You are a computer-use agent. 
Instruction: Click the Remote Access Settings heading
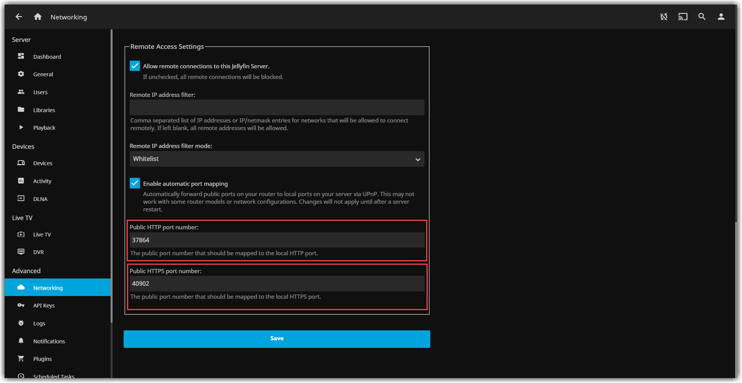pyautogui.click(x=167, y=47)
